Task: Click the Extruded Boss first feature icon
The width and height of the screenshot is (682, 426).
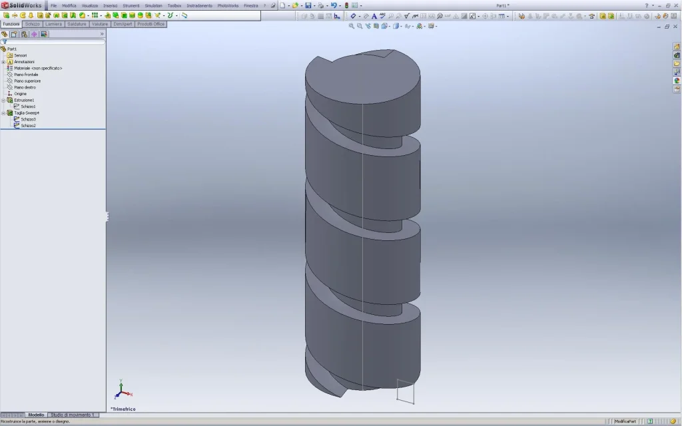Action: point(6,15)
